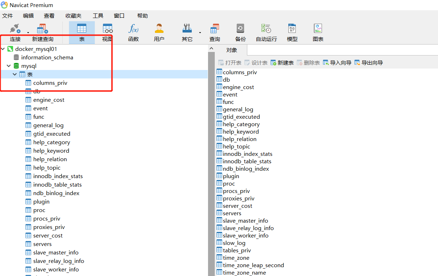
Task: Collapse the mysql database node
Action: click(x=8, y=66)
